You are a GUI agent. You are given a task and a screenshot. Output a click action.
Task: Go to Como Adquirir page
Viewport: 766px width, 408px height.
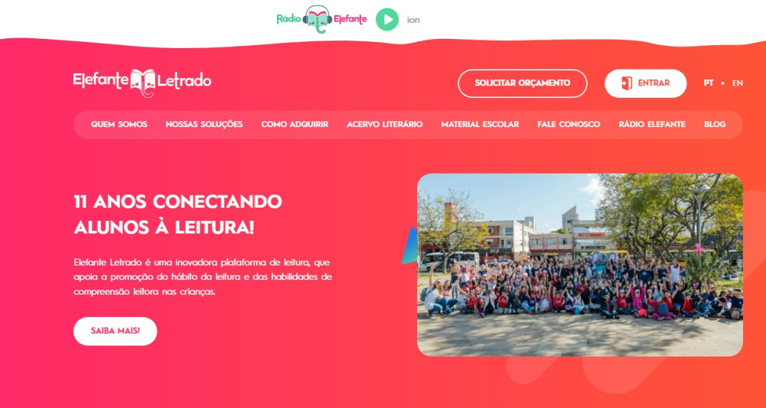click(x=295, y=124)
